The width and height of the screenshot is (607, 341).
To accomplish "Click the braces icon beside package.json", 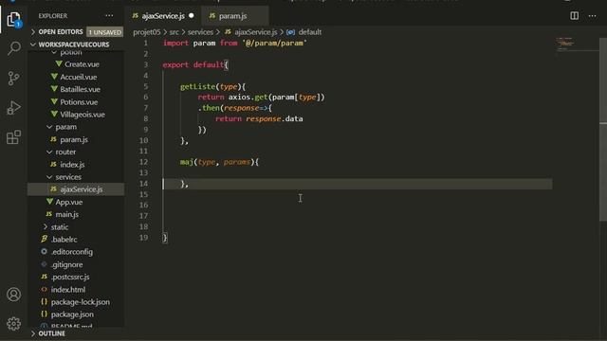I will (45, 314).
